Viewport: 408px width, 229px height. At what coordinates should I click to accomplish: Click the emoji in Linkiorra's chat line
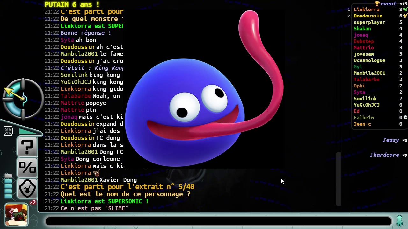point(96,173)
